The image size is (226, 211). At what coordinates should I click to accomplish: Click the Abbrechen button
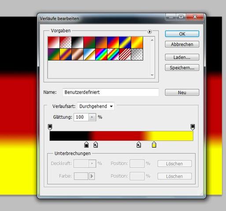coord(182,44)
